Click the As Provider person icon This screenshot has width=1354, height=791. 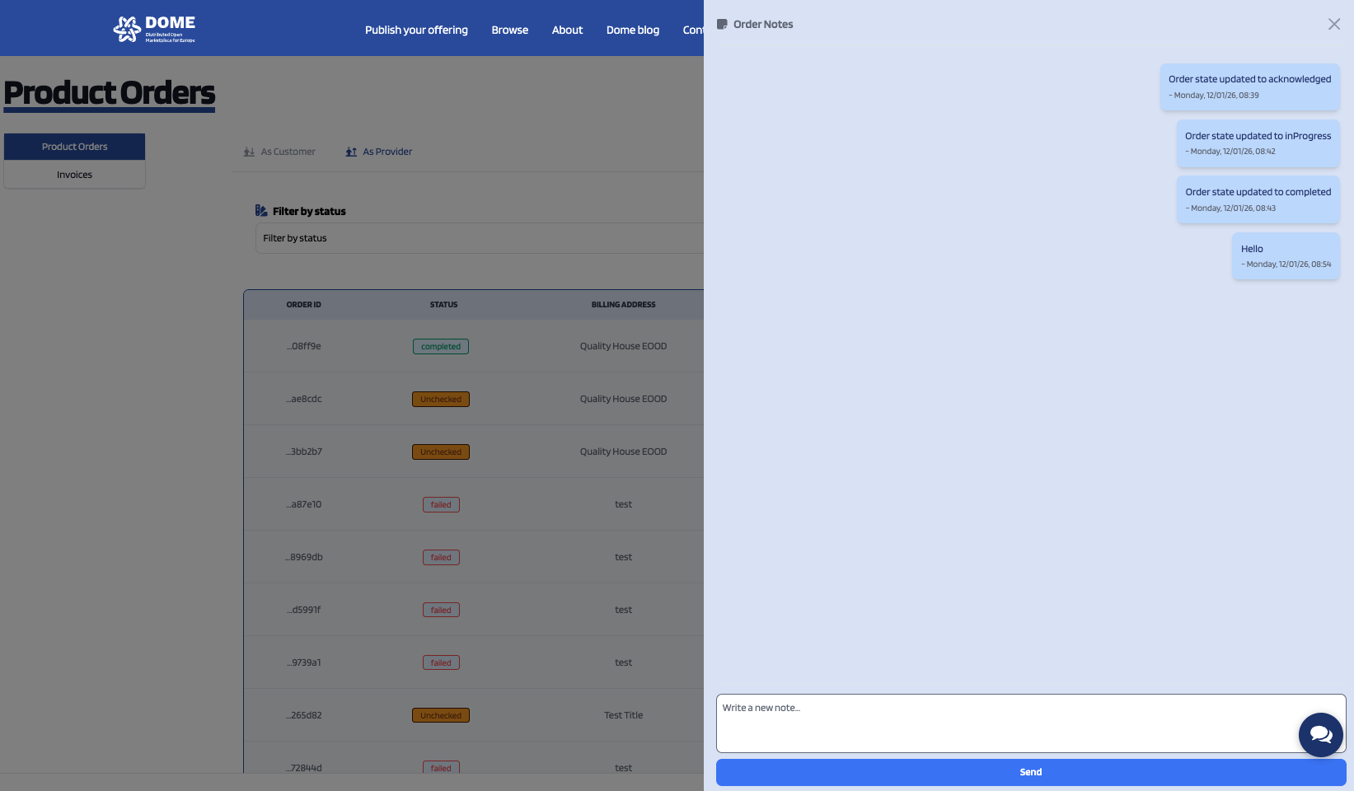tap(351, 152)
